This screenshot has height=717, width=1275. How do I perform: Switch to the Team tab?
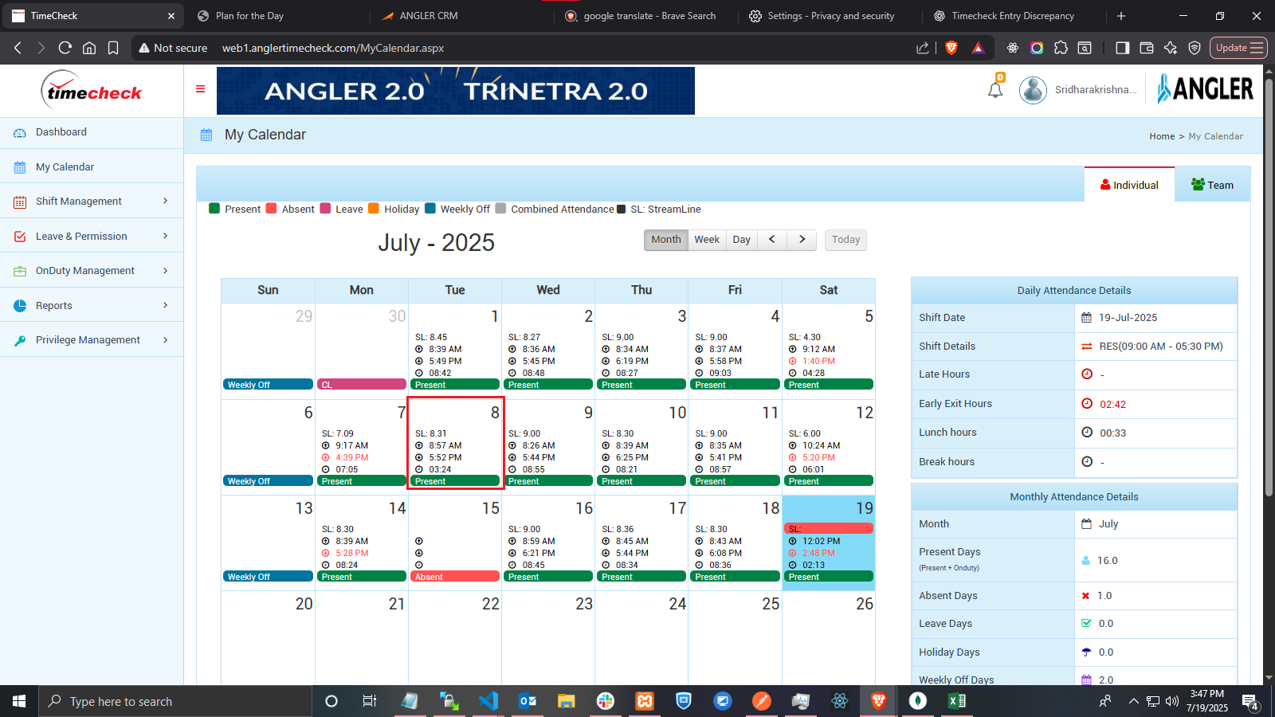(1212, 185)
